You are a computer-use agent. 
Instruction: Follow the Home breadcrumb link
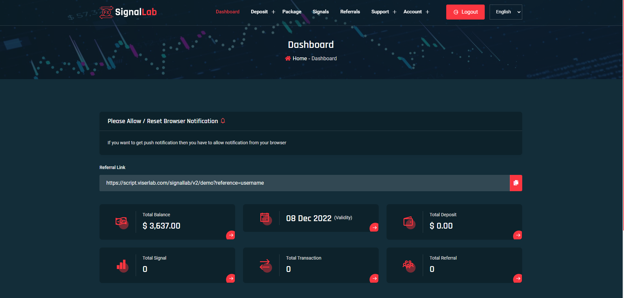(299, 58)
